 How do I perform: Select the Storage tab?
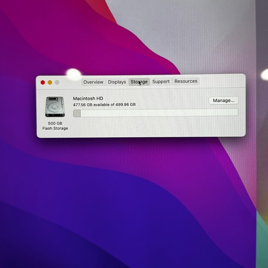[x=139, y=81]
